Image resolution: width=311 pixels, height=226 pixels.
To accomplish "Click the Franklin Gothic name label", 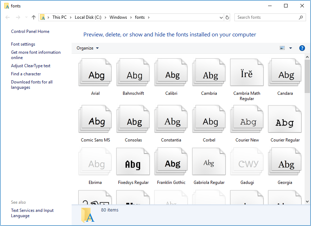I will click(171, 182).
